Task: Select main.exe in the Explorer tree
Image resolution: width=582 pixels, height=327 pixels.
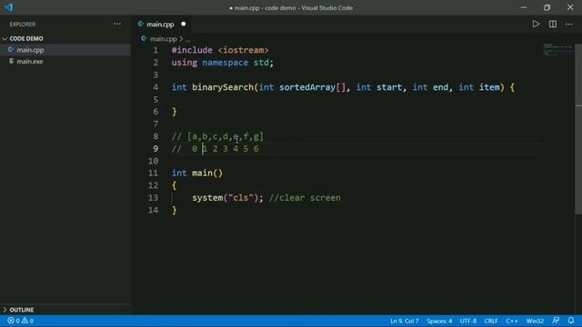Action: (65, 61)
